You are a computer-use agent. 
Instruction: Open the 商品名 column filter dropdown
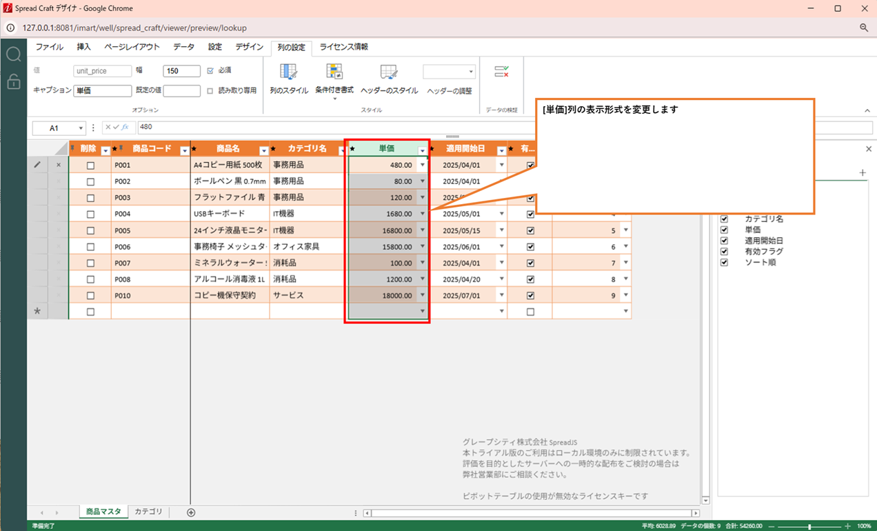click(263, 151)
